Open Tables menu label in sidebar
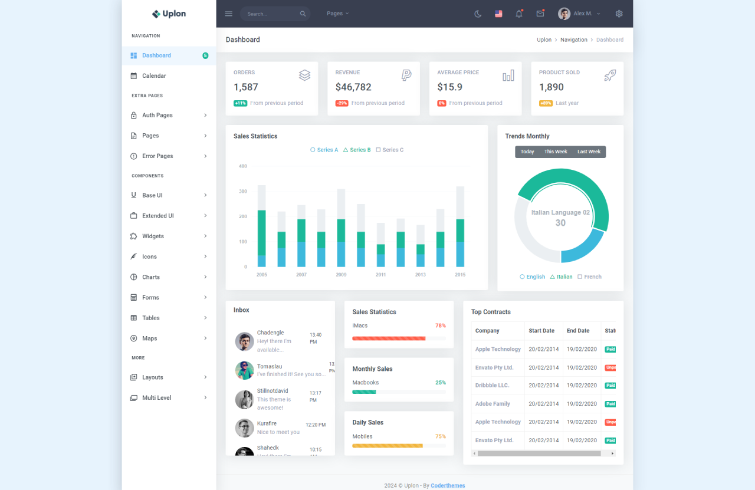This screenshot has height=490, width=755. click(x=151, y=318)
